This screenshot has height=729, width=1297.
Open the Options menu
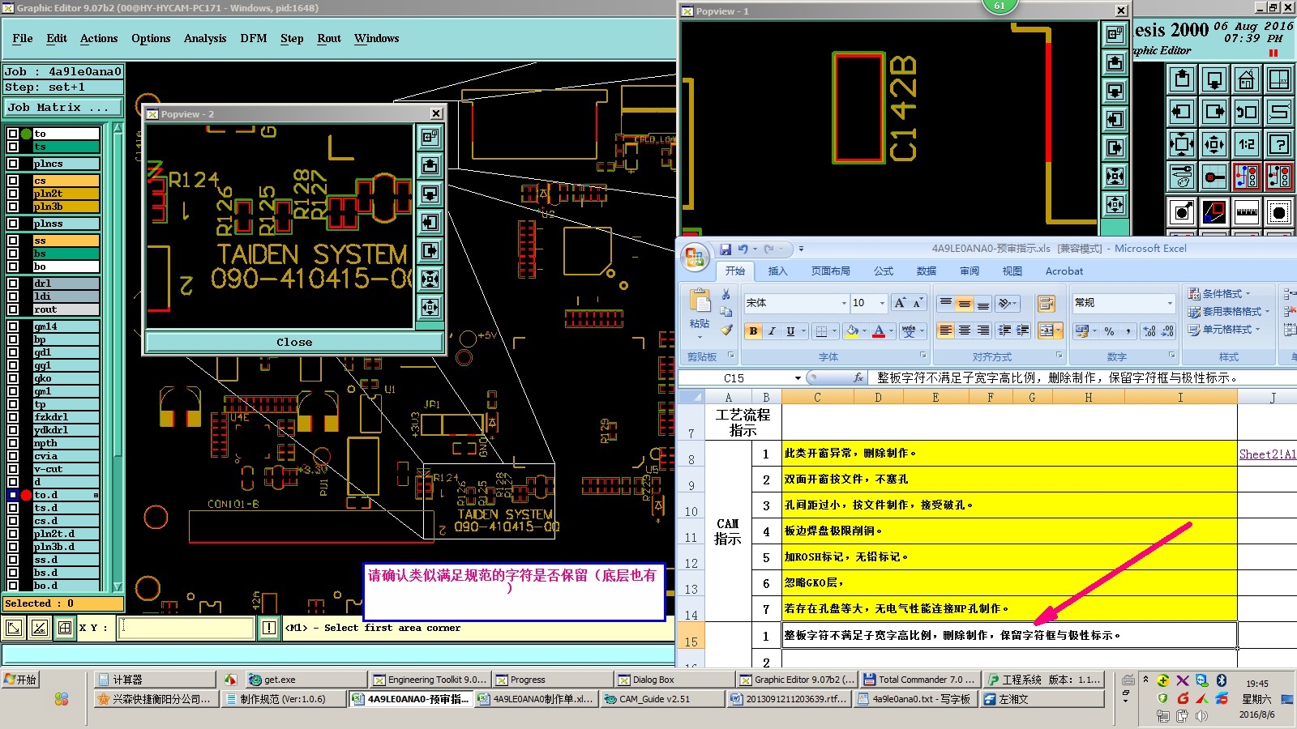151,38
